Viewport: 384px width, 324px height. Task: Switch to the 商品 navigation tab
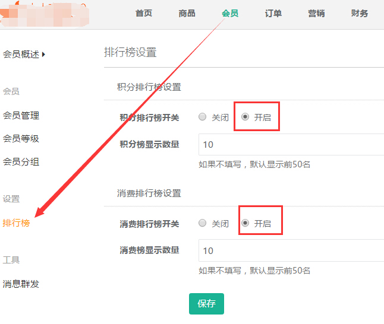tap(187, 13)
